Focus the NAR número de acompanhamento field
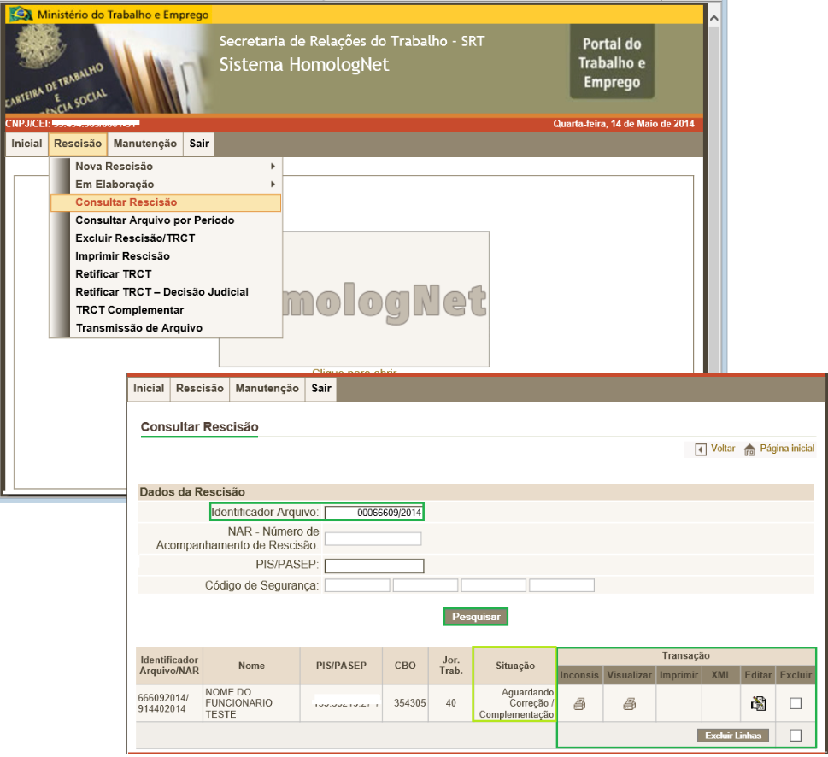828x757 pixels. point(373,538)
